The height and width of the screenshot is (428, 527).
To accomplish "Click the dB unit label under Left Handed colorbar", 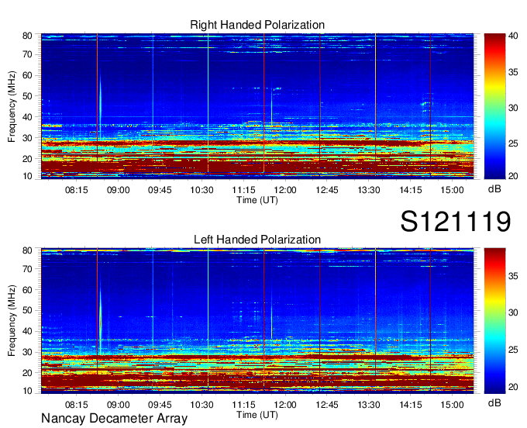I will click(494, 402).
